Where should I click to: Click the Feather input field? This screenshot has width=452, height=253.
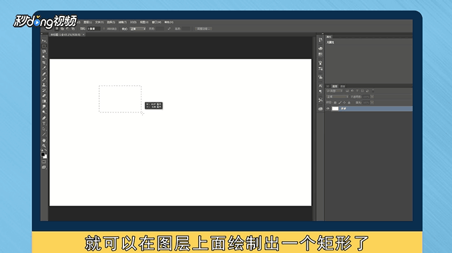[94, 29]
